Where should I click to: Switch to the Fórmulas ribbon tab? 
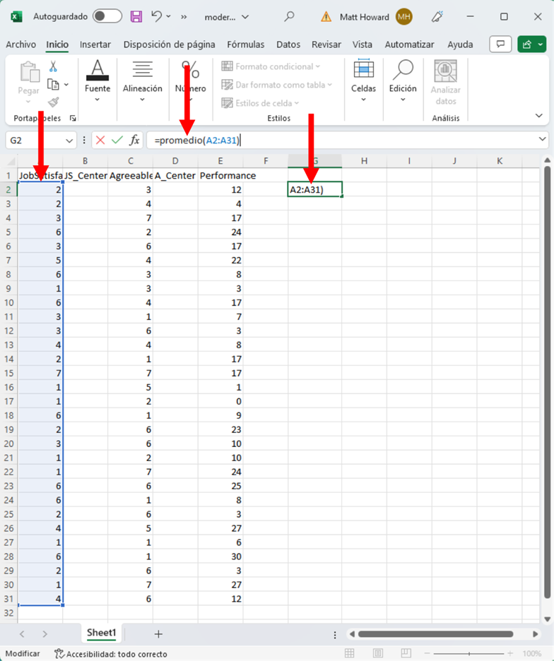click(x=245, y=44)
